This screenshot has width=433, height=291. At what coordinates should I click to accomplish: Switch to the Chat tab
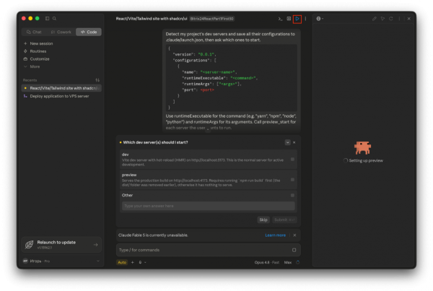(x=34, y=32)
